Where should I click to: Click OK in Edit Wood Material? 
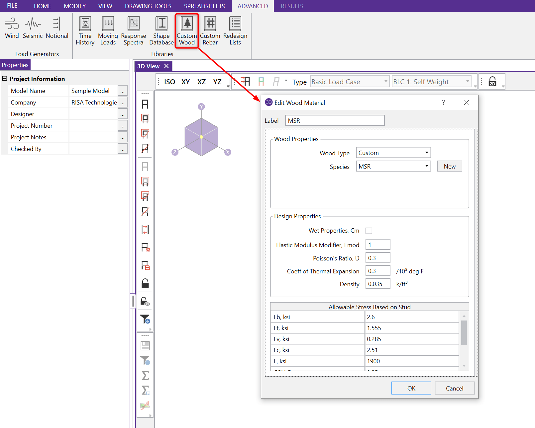pos(411,388)
